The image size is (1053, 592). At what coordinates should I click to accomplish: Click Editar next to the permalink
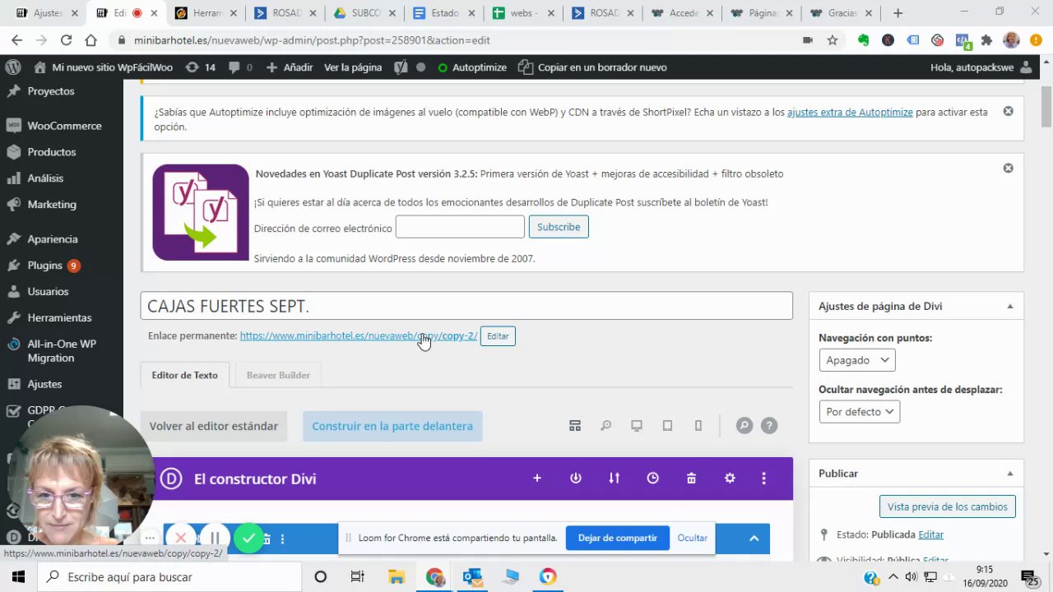pyautogui.click(x=498, y=336)
